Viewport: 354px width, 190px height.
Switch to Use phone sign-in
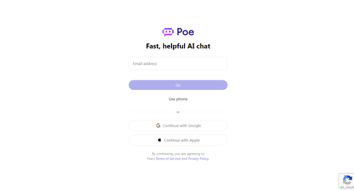click(x=178, y=99)
